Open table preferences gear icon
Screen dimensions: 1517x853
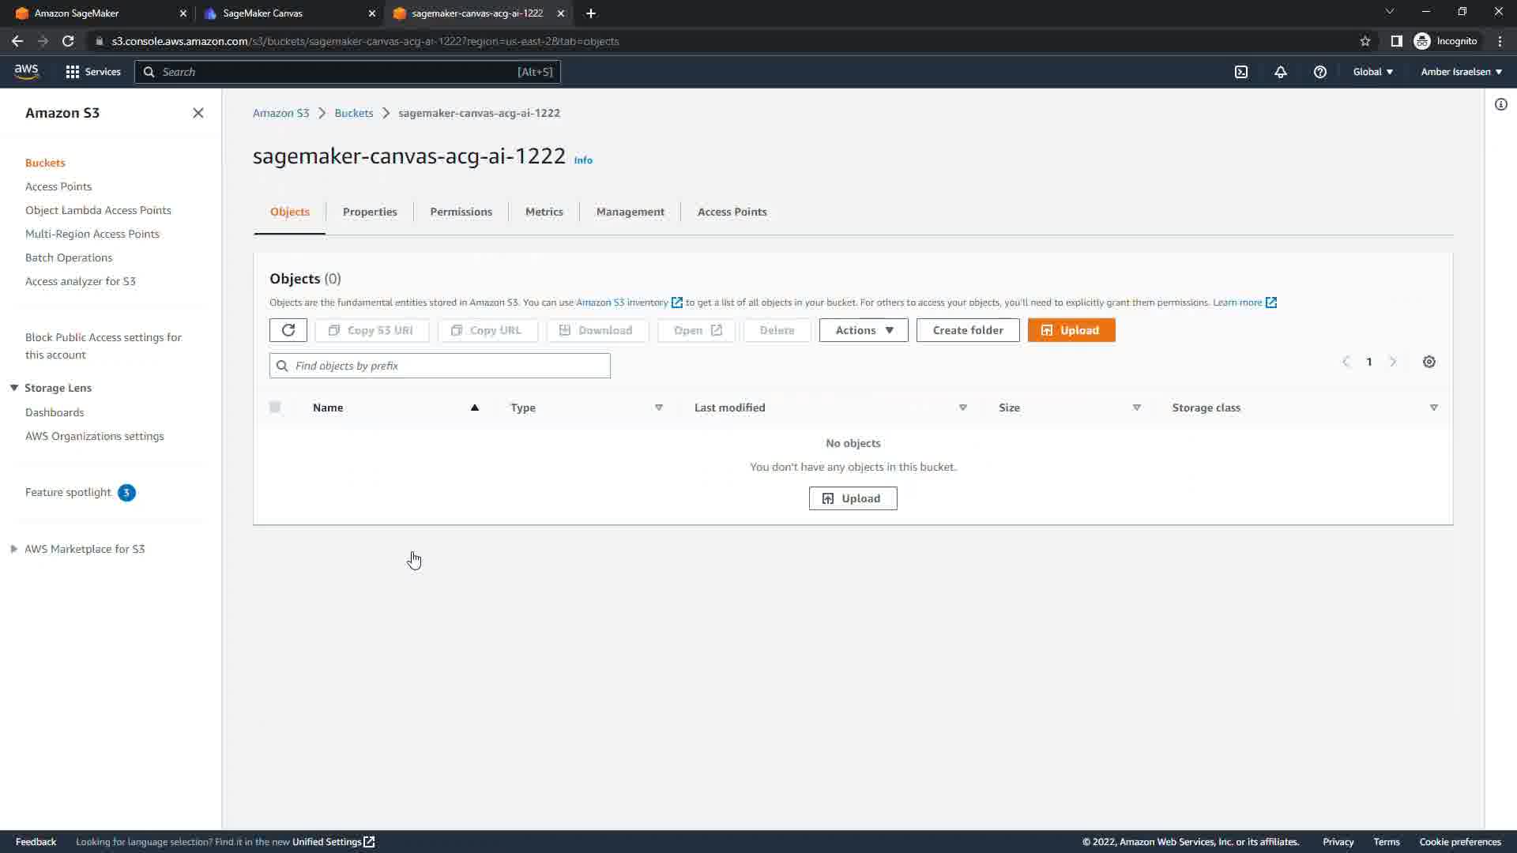[1429, 362]
